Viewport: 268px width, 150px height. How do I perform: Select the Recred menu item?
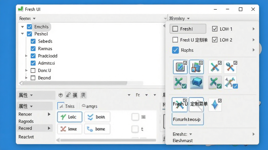pos(35,128)
